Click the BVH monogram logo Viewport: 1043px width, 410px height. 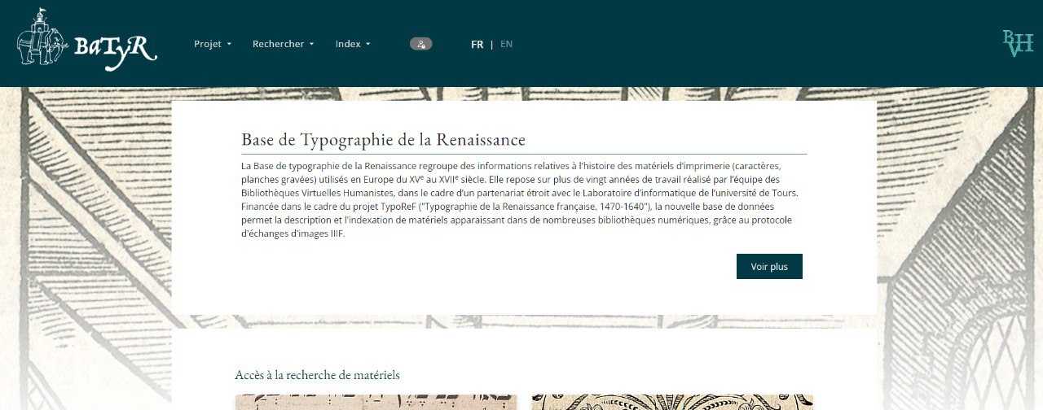(x=1018, y=44)
